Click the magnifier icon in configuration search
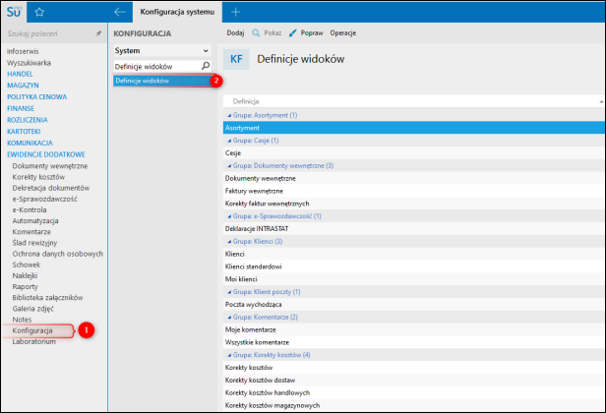Image resolution: width=606 pixels, height=413 pixels. (x=205, y=66)
